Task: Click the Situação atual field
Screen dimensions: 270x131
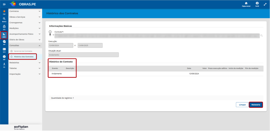Action: click(84, 55)
